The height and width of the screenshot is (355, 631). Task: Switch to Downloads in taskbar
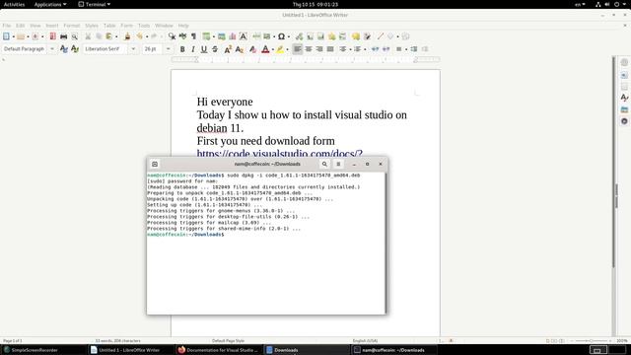click(x=307, y=350)
